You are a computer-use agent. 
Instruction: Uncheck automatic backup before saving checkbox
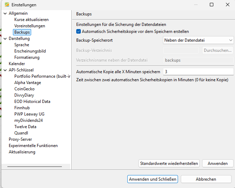tap(78, 32)
